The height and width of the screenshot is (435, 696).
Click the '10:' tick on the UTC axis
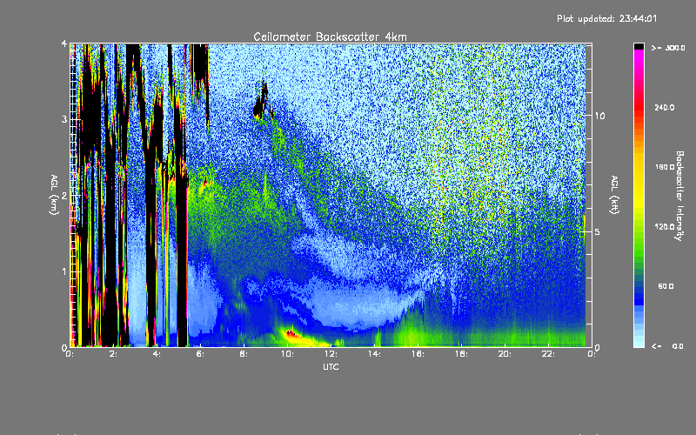click(287, 354)
